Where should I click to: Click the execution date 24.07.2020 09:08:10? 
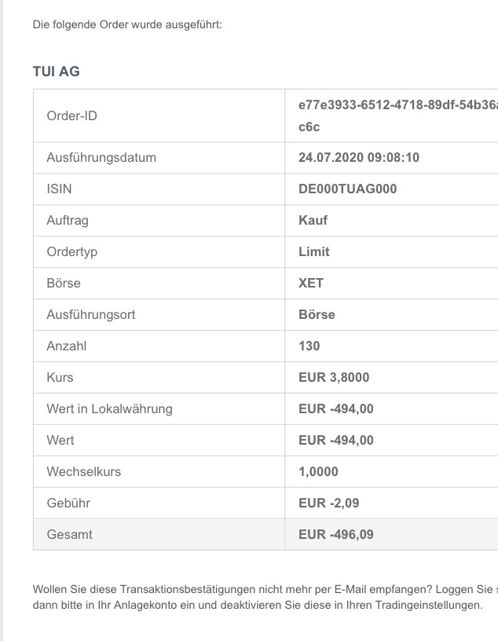click(359, 157)
